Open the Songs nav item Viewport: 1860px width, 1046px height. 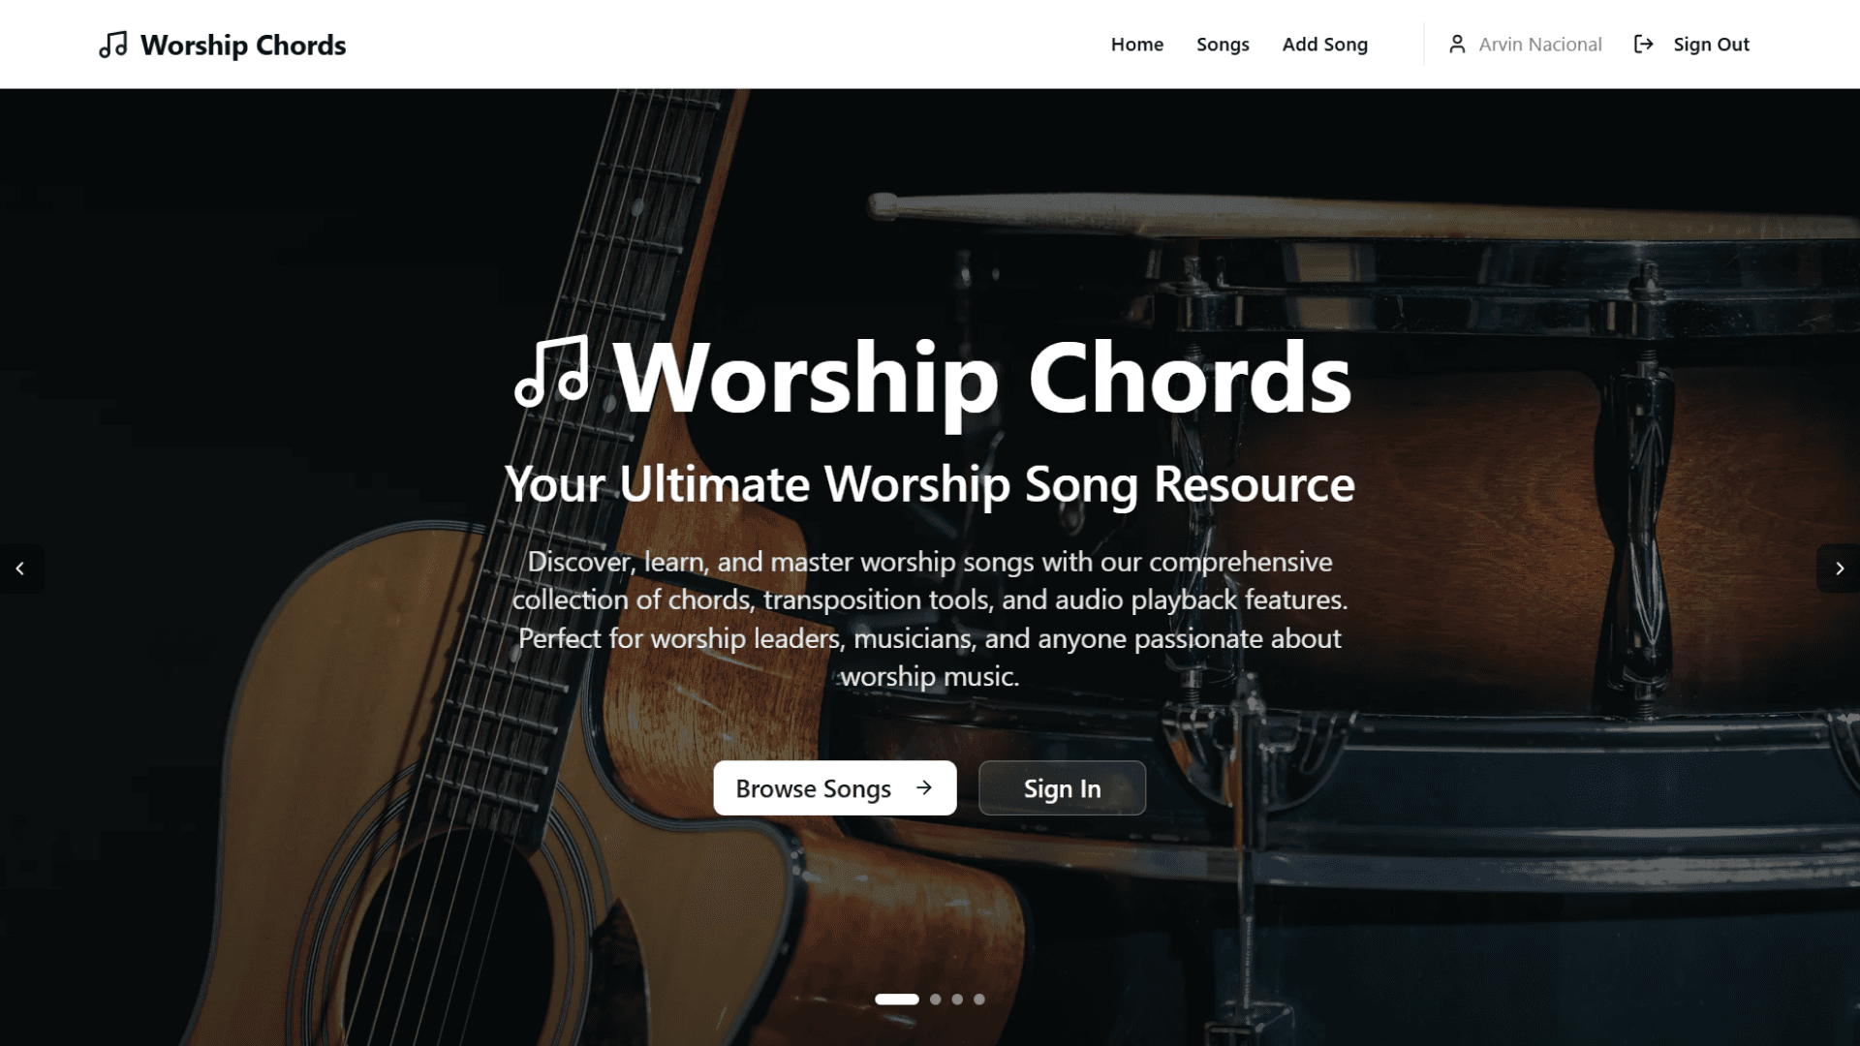coord(1223,45)
